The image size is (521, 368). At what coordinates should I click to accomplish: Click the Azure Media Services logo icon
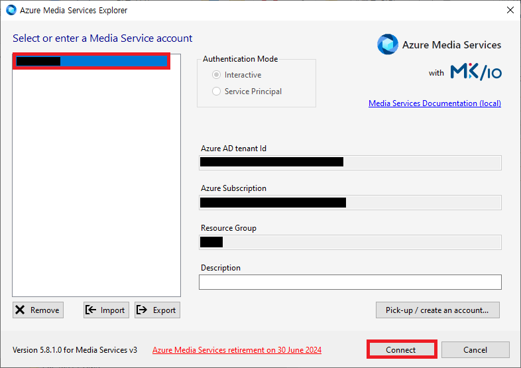[x=387, y=44]
